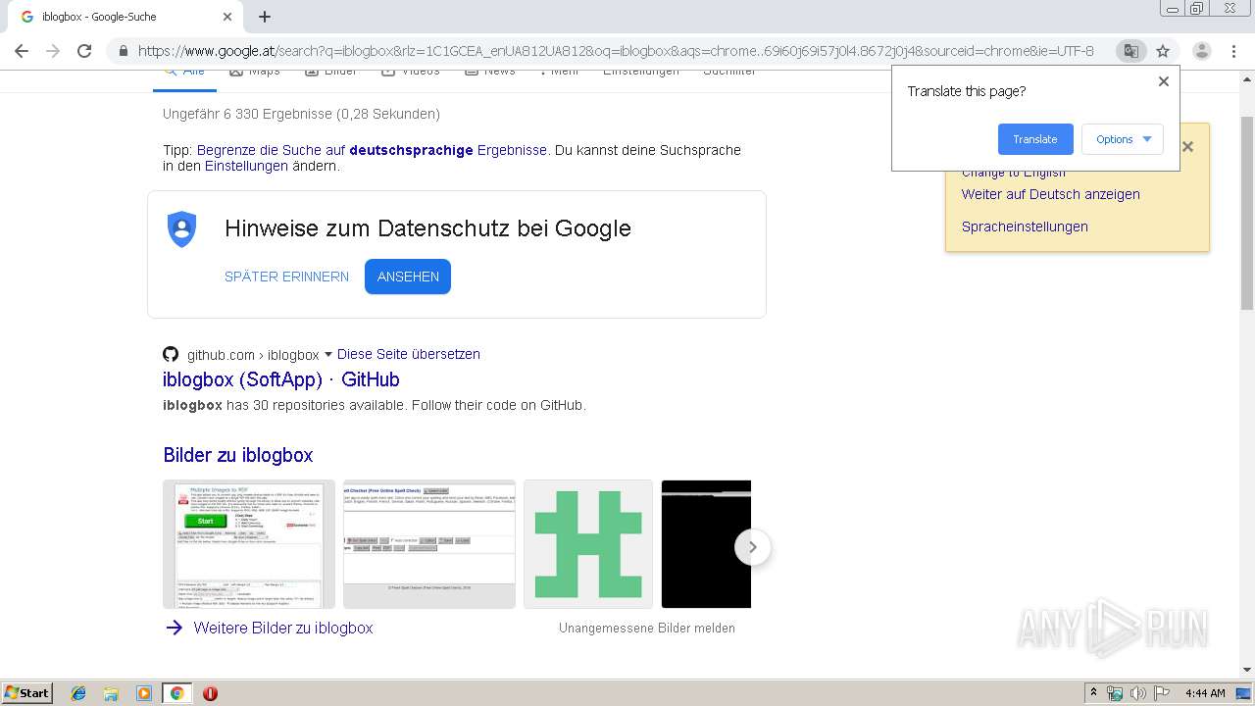
Task: Click the address bar URL field
Action: 616,51
